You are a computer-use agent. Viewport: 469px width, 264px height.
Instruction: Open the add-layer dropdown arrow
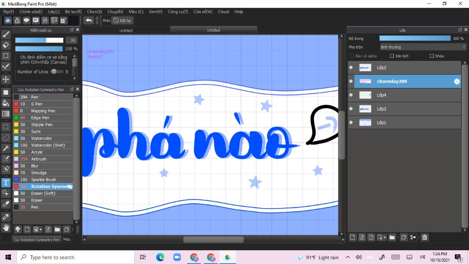(x=385, y=237)
